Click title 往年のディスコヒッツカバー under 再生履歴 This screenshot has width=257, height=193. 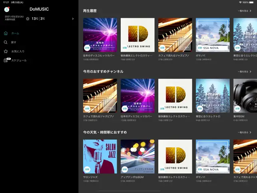point(99,56)
